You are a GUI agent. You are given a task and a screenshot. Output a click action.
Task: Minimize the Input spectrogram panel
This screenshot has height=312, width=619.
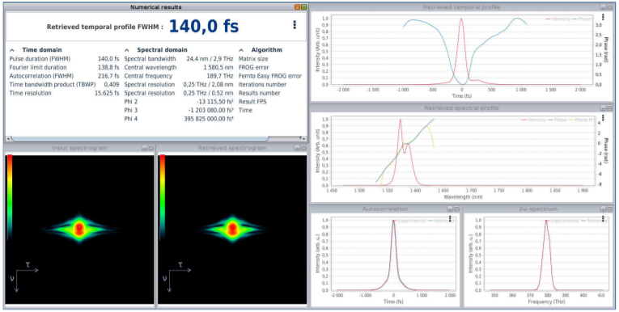coord(145,148)
